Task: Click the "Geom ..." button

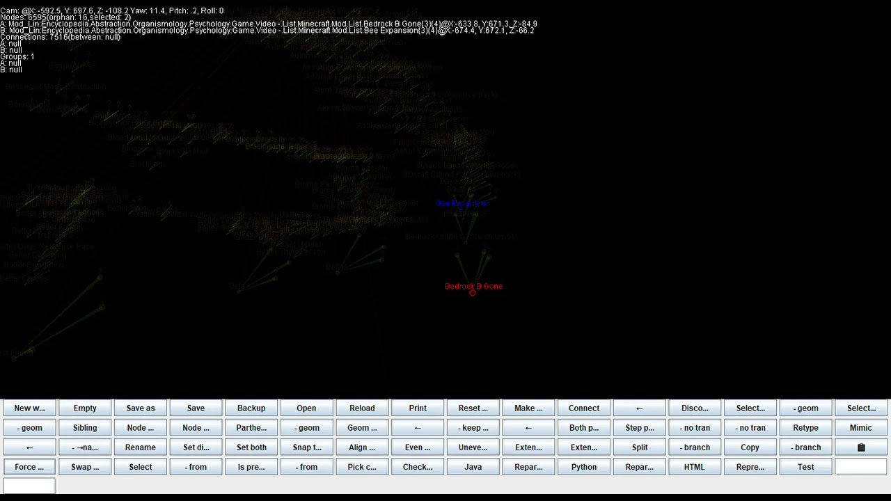Action: (x=362, y=428)
